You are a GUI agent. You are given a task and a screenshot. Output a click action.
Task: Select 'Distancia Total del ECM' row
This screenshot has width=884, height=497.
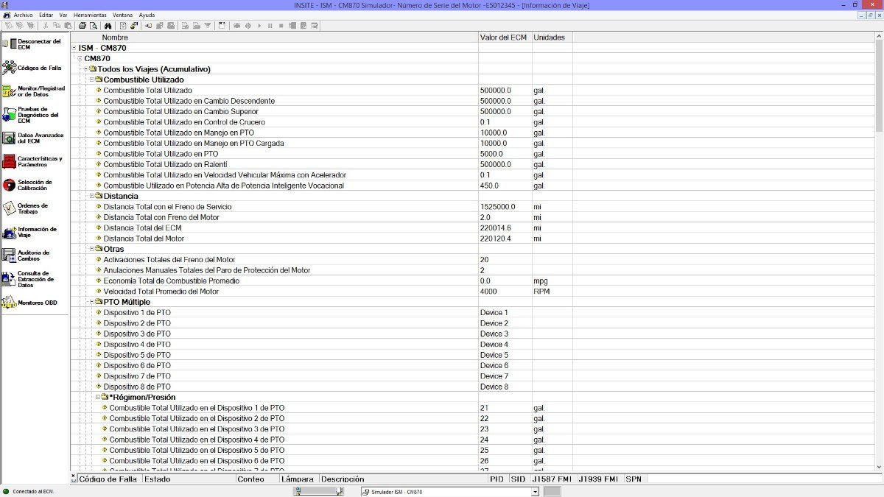[x=142, y=228]
